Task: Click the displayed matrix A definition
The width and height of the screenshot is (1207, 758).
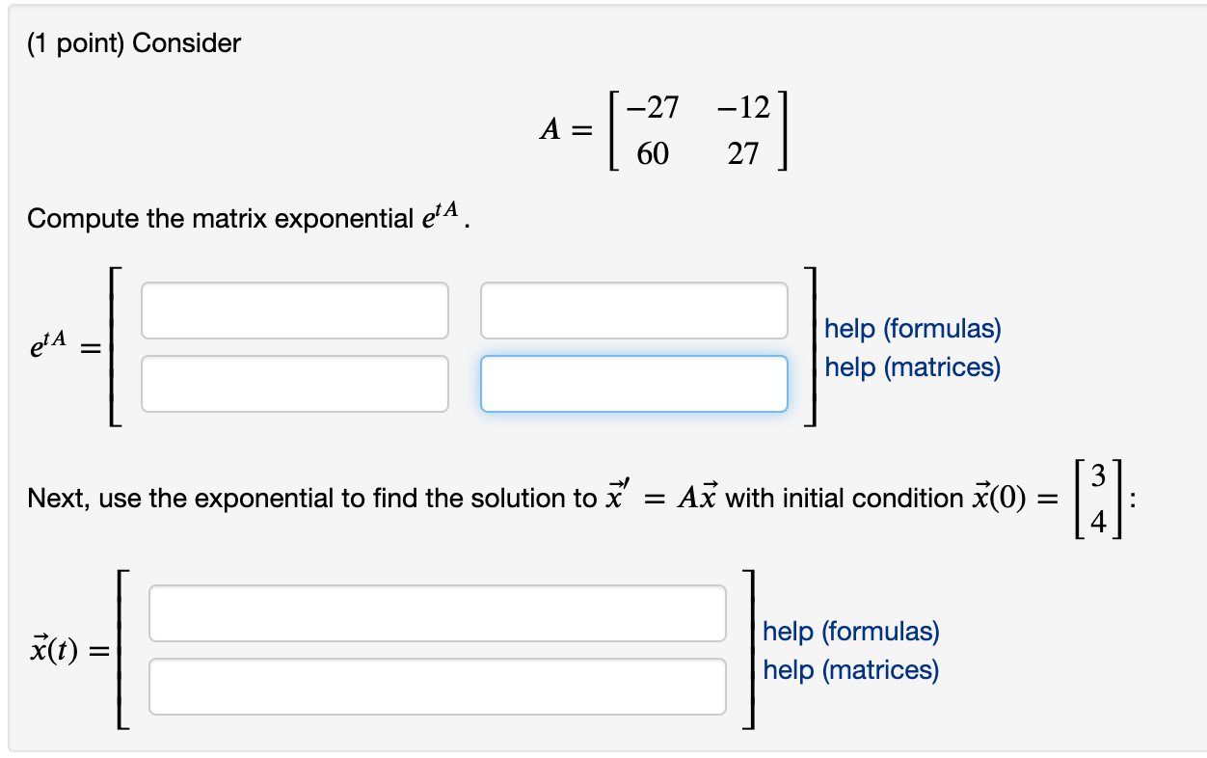Action: (665, 129)
